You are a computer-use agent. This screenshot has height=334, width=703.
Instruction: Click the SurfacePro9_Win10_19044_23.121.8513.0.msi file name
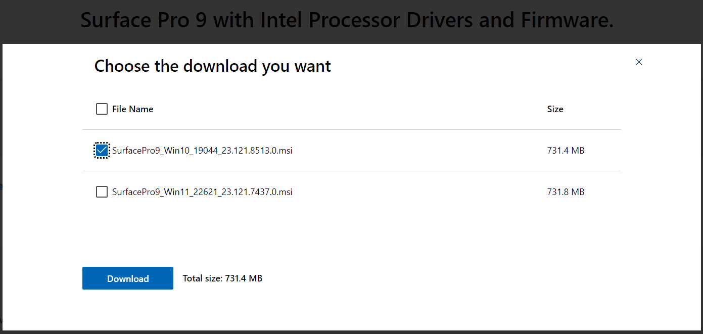click(x=202, y=150)
